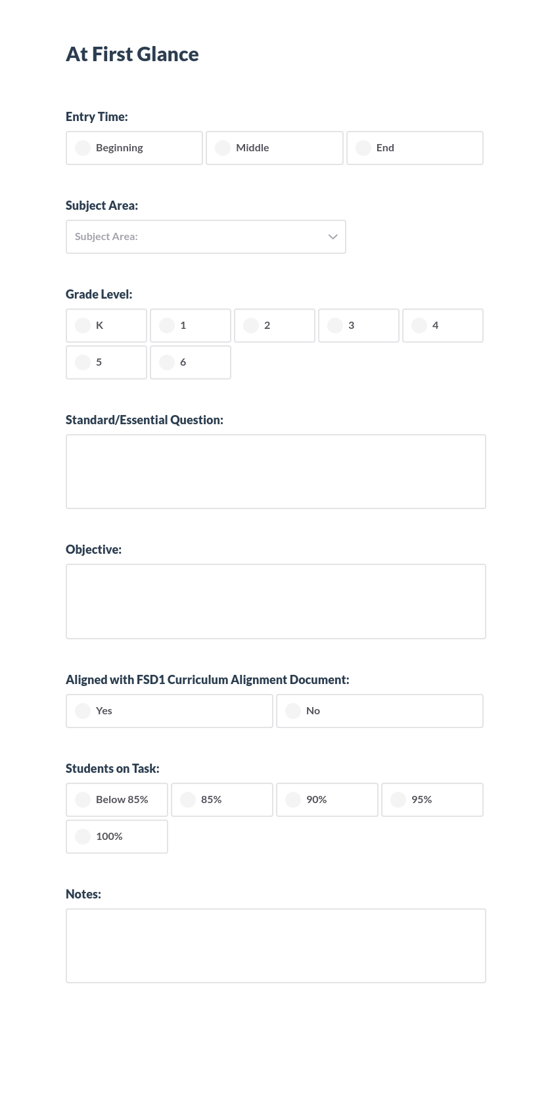The width and height of the screenshot is (552, 1105).
Task: Select the Middle entry time option
Action: [x=275, y=147]
